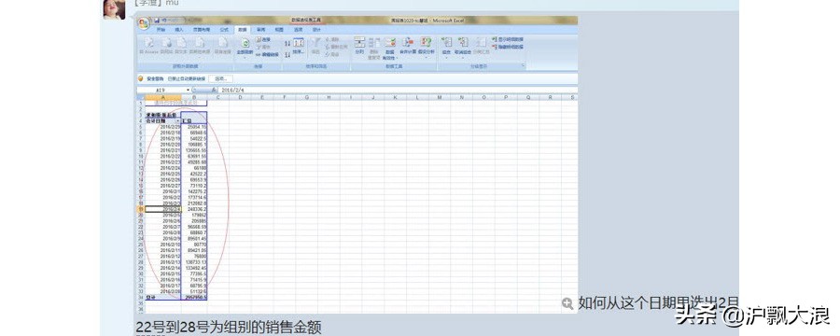Open Name Box dropdown arrow
This screenshot has width=840, height=336.
[188, 90]
